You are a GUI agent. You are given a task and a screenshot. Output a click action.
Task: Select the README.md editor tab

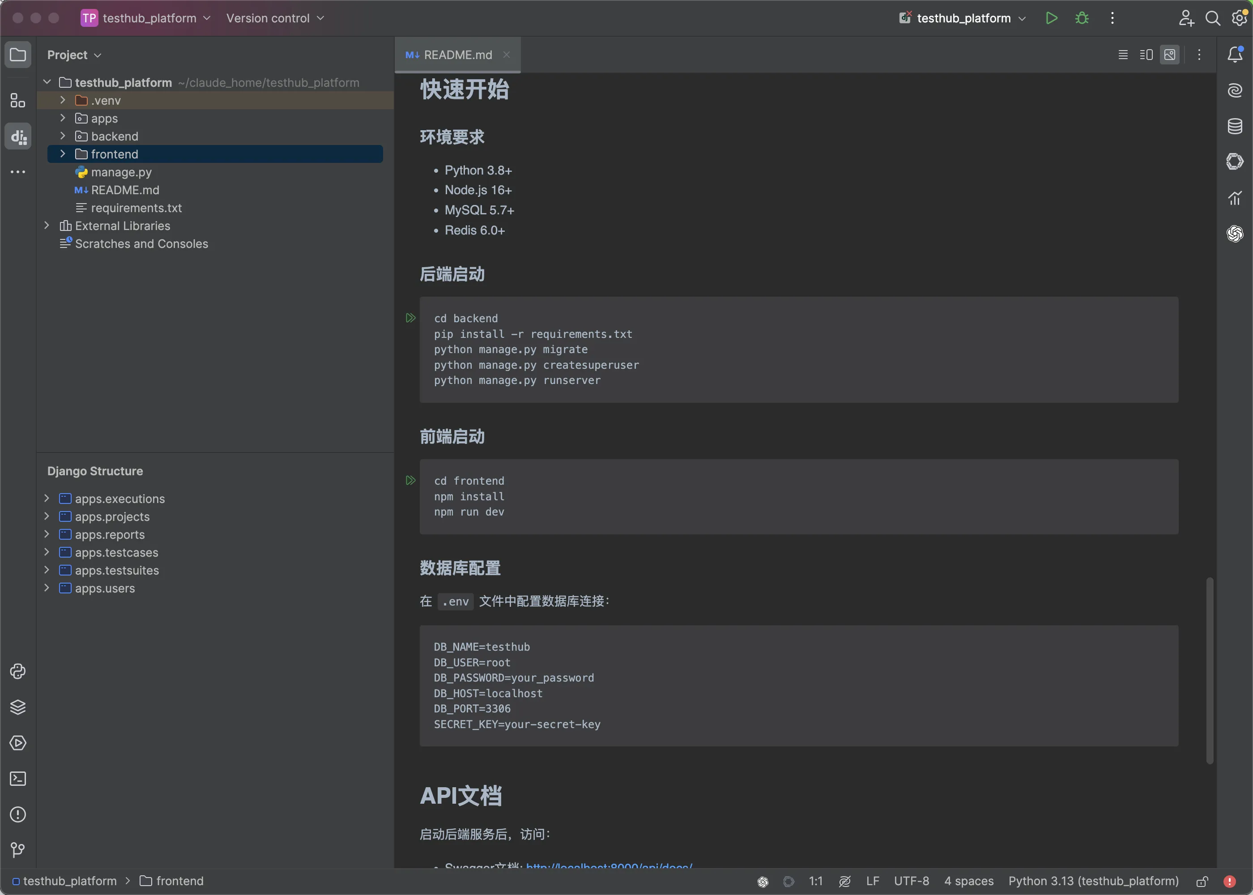pyautogui.click(x=457, y=55)
